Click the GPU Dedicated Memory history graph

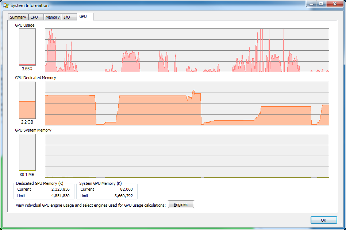[187, 104]
